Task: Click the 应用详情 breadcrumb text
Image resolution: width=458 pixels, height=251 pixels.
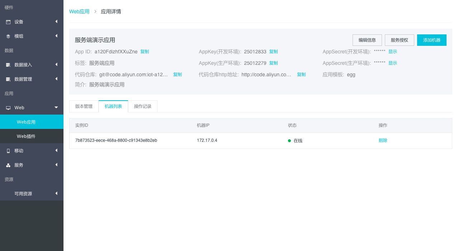Action: 111,11
